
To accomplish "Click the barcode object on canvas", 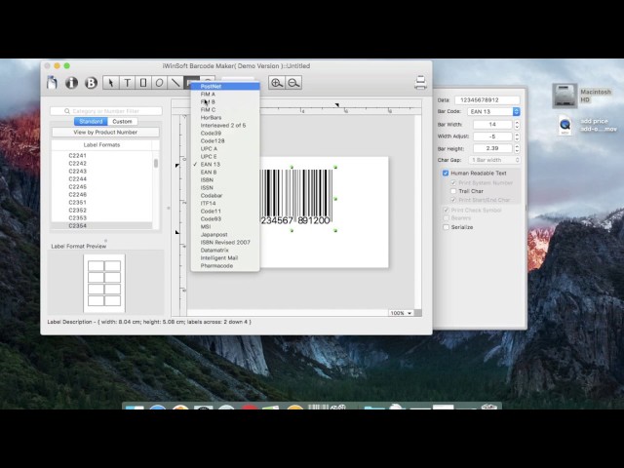I will (x=296, y=197).
